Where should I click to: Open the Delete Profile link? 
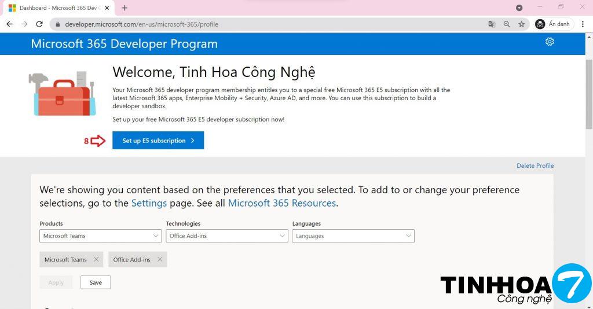535,165
